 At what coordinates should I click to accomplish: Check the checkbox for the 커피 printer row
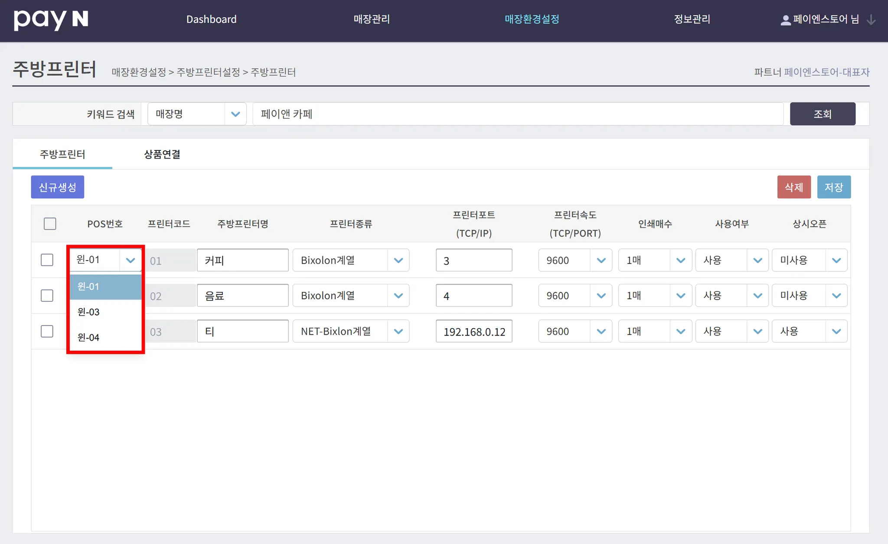click(47, 260)
